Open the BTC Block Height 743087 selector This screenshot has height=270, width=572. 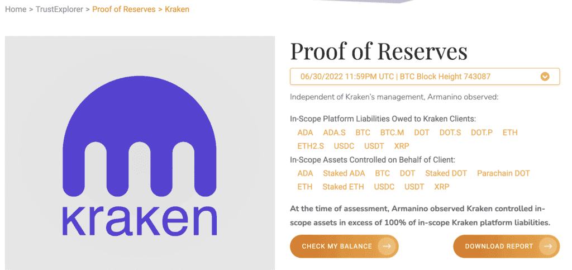pyautogui.click(x=425, y=77)
